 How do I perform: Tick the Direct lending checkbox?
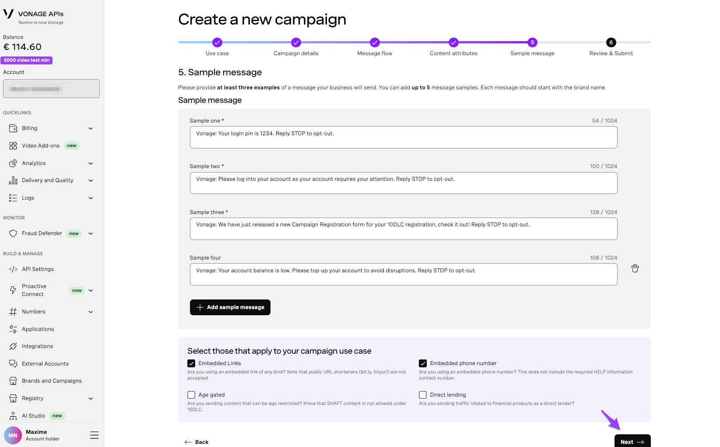(423, 395)
